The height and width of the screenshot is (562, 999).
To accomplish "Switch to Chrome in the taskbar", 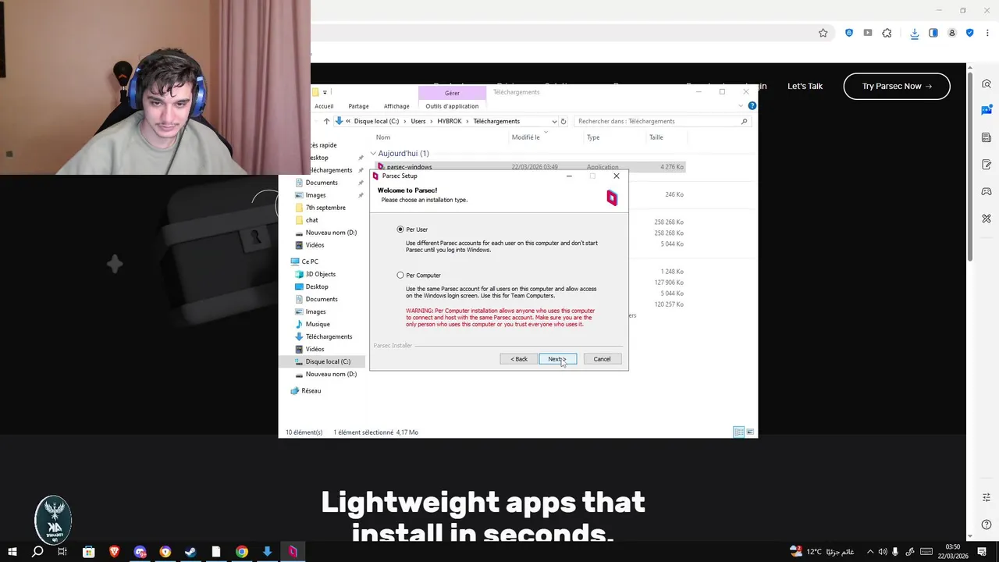I will (x=242, y=552).
